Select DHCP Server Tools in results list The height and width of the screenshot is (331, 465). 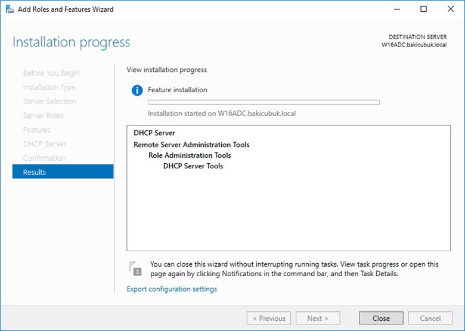click(193, 166)
